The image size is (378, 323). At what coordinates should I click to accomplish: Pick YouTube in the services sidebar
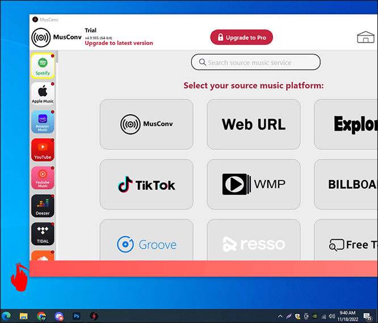point(43,150)
